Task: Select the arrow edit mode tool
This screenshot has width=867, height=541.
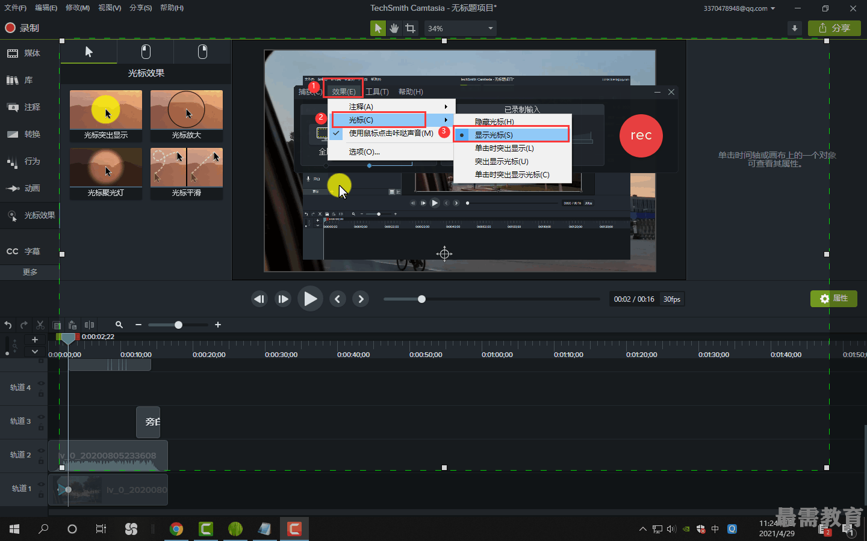Action: [x=378, y=28]
